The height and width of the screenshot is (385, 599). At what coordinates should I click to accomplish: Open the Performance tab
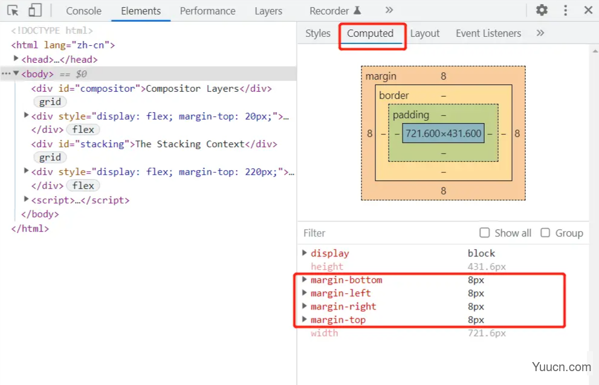coord(207,11)
